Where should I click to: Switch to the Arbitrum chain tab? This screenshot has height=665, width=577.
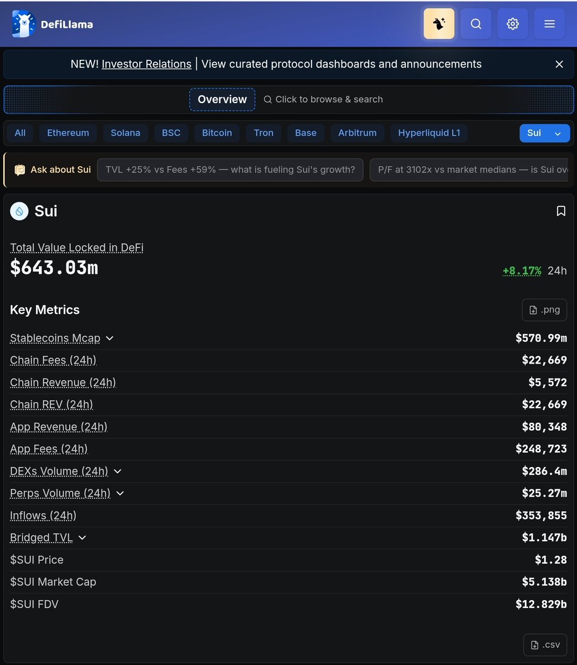click(x=358, y=133)
